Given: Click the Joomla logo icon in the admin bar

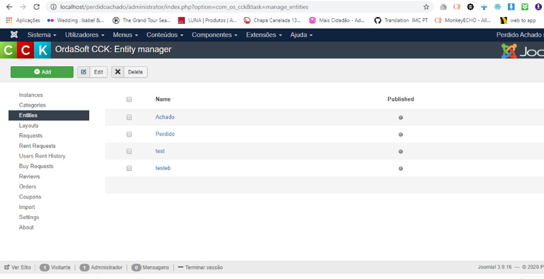Looking at the screenshot, I should tap(14, 34).
